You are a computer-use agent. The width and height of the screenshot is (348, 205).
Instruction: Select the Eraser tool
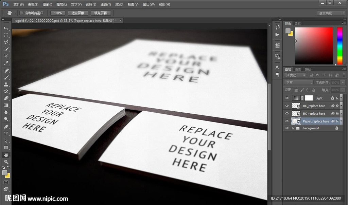tap(6, 98)
